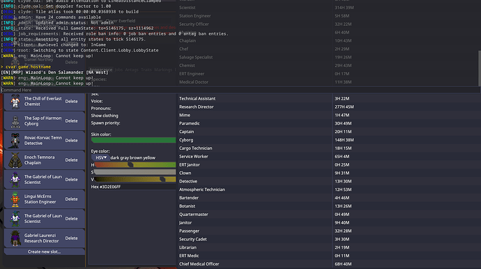Delete the Gabriel Laurenzi character slot
Screen dimensions: 481x269
[x=71, y=238]
